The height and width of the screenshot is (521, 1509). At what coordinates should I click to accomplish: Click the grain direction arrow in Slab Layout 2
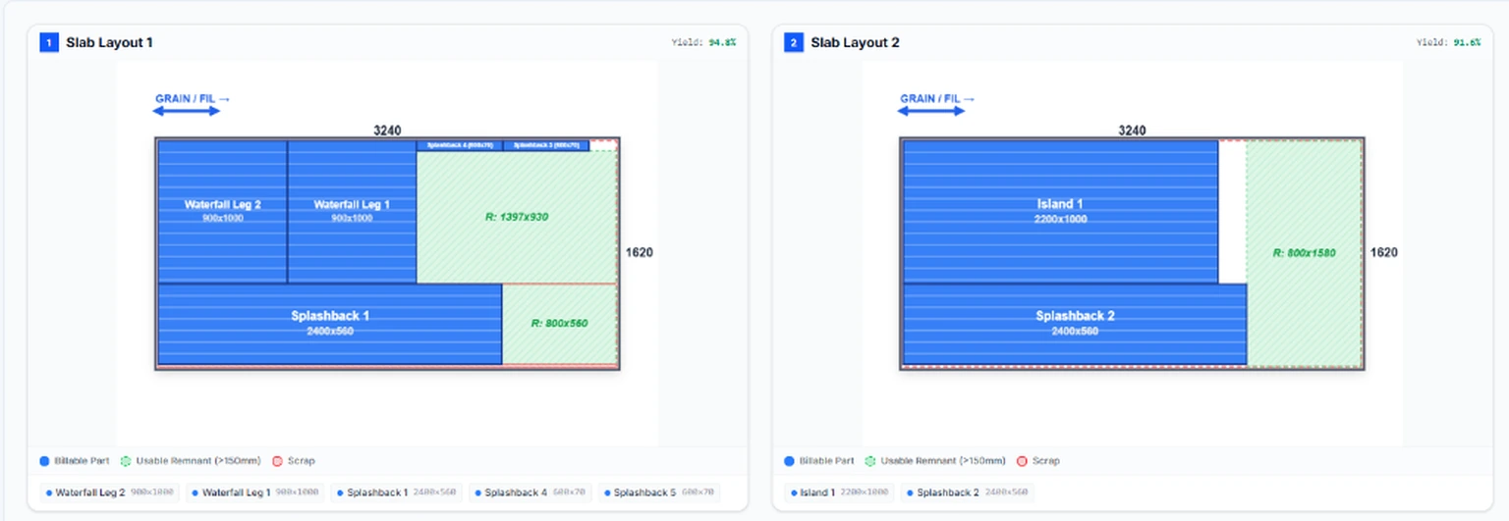pos(931,111)
